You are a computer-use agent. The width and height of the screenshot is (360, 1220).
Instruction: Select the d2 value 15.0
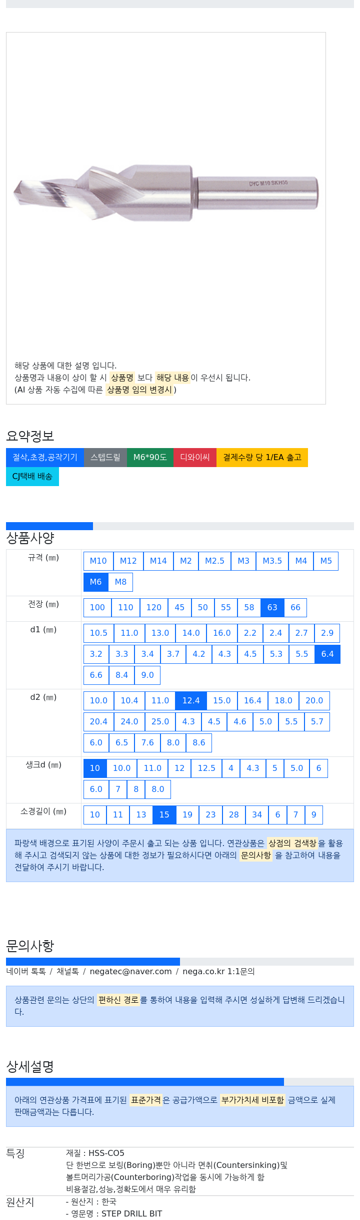click(x=221, y=700)
